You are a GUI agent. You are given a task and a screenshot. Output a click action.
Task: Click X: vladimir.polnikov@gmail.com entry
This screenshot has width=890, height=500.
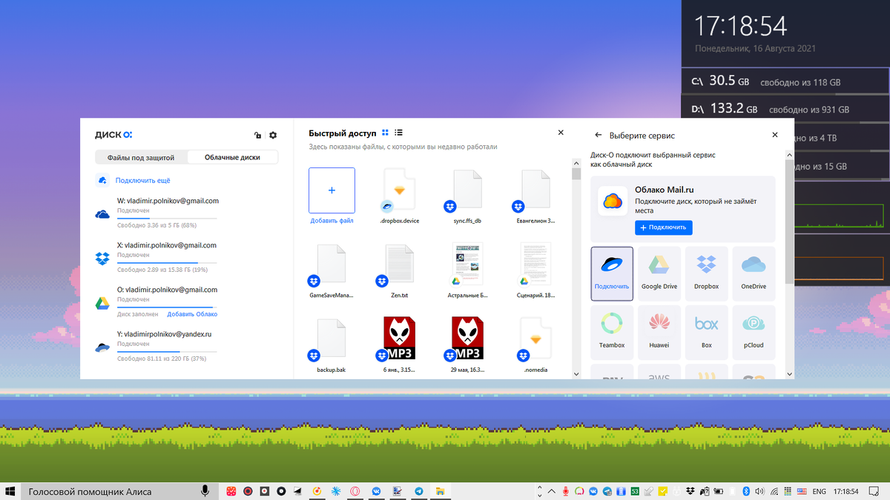point(167,245)
